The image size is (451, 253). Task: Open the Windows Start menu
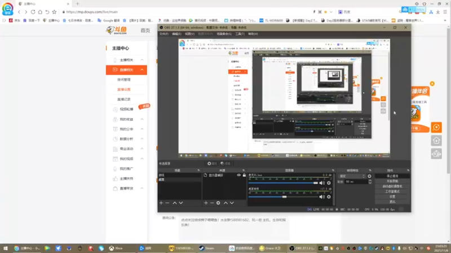(5, 248)
